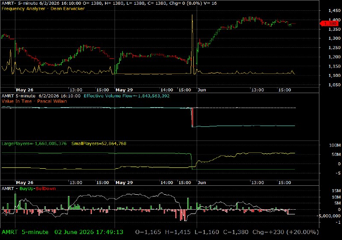Click 'V= 16' in the top chart header

(211, 3)
